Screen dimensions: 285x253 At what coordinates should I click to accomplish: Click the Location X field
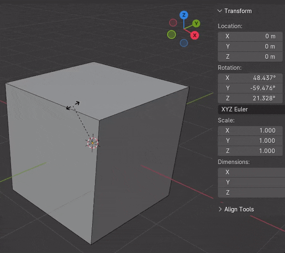(x=250, y=36)
